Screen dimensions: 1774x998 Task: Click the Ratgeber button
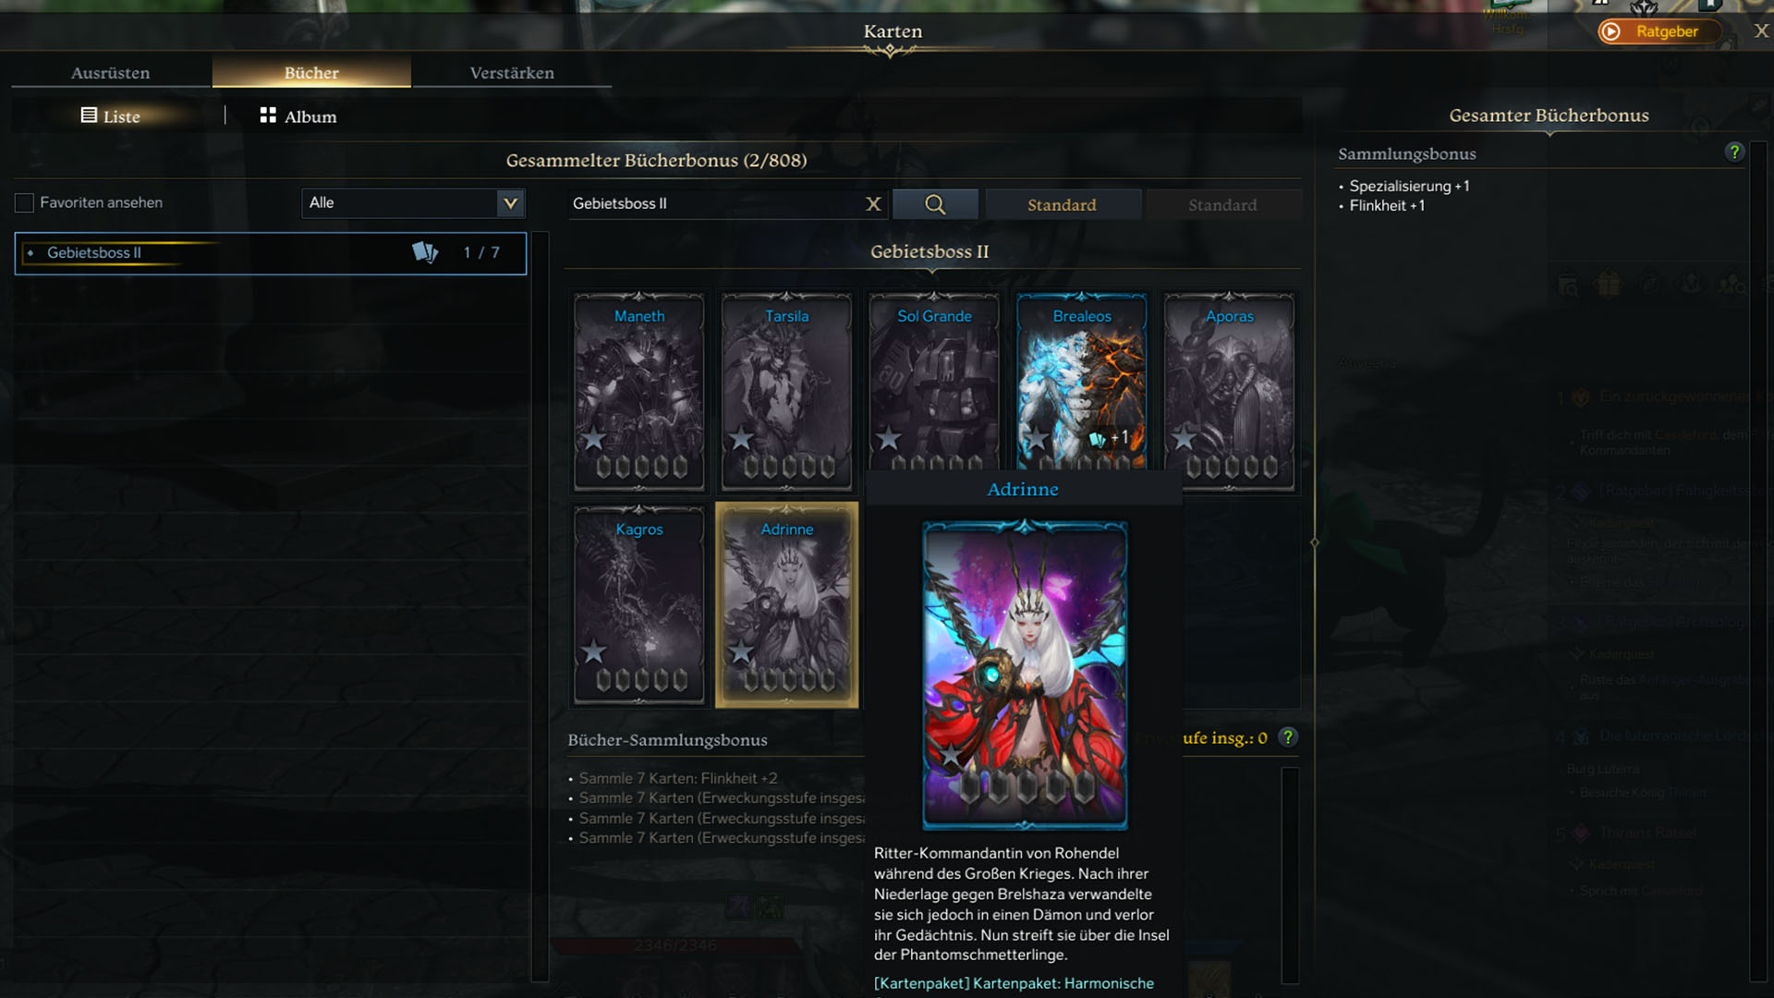point(1660,31)
